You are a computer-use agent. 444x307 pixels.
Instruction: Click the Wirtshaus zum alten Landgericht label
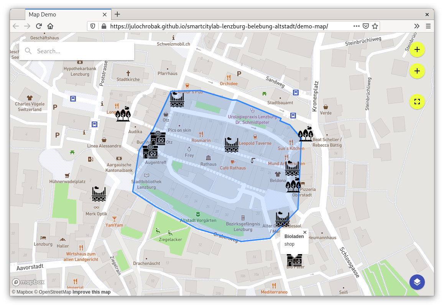pyautogui.click(x=81, y=257)
